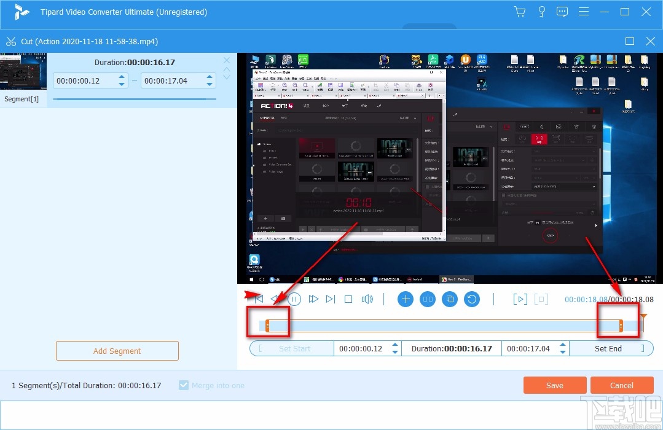This screenshot has height=430, width=663.
Task: Jump to the previous frame start icon
Action: pyautogui.click(x=259, y=299)
